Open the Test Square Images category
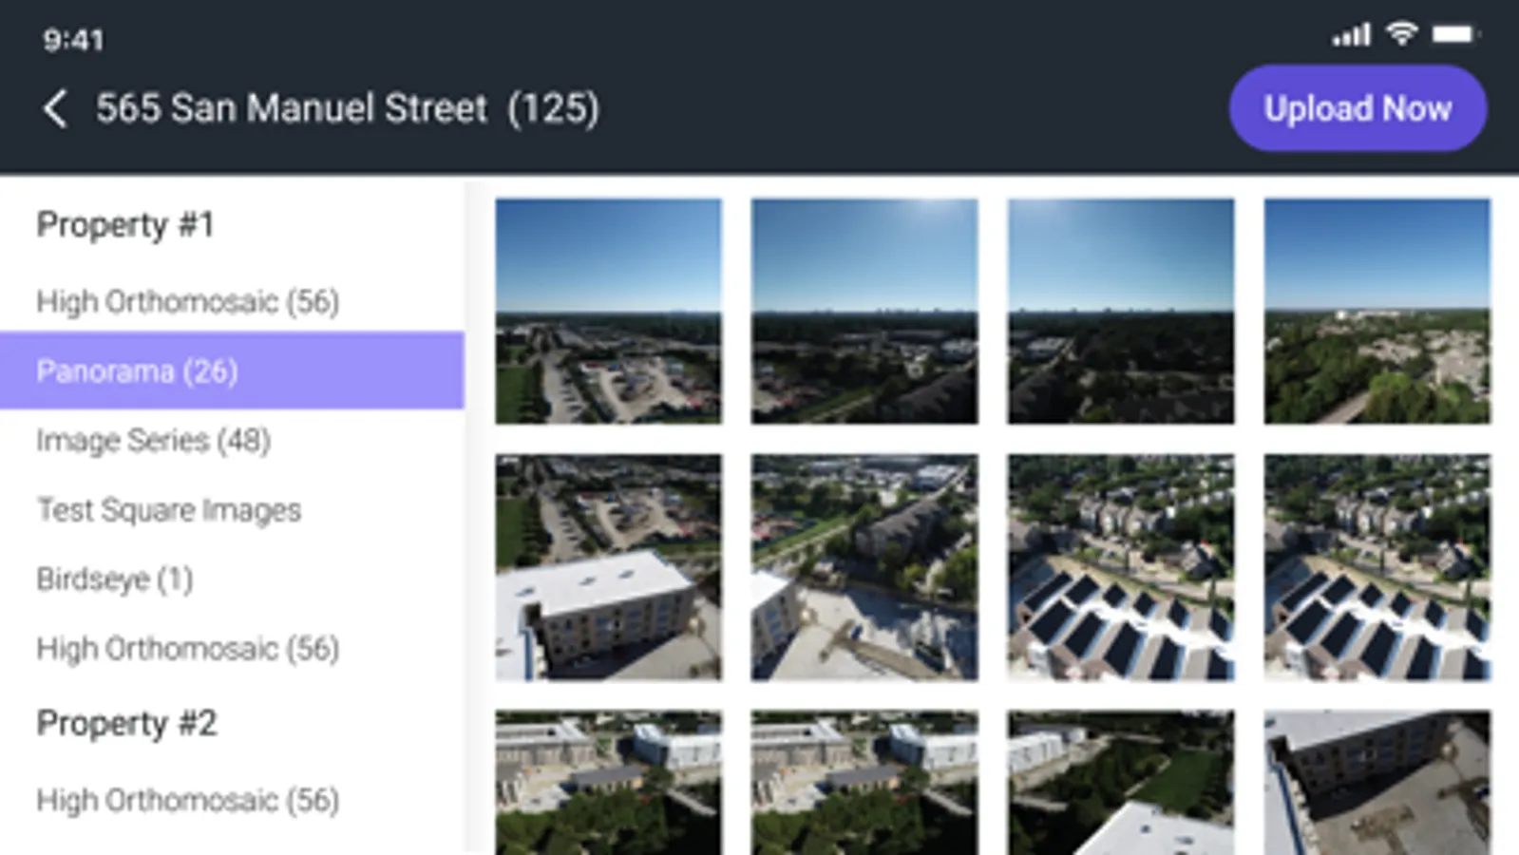The image size is (1519, 855). [x=169, y=510]
